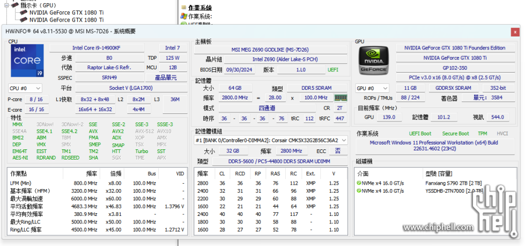525x246 pixels.
Task: Click the memory frequency 2800.0 MHz field
Action: [235, 98]
